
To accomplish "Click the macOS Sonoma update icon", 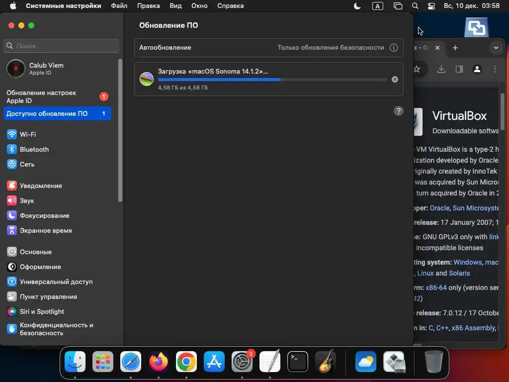I will tap(147, 79).
